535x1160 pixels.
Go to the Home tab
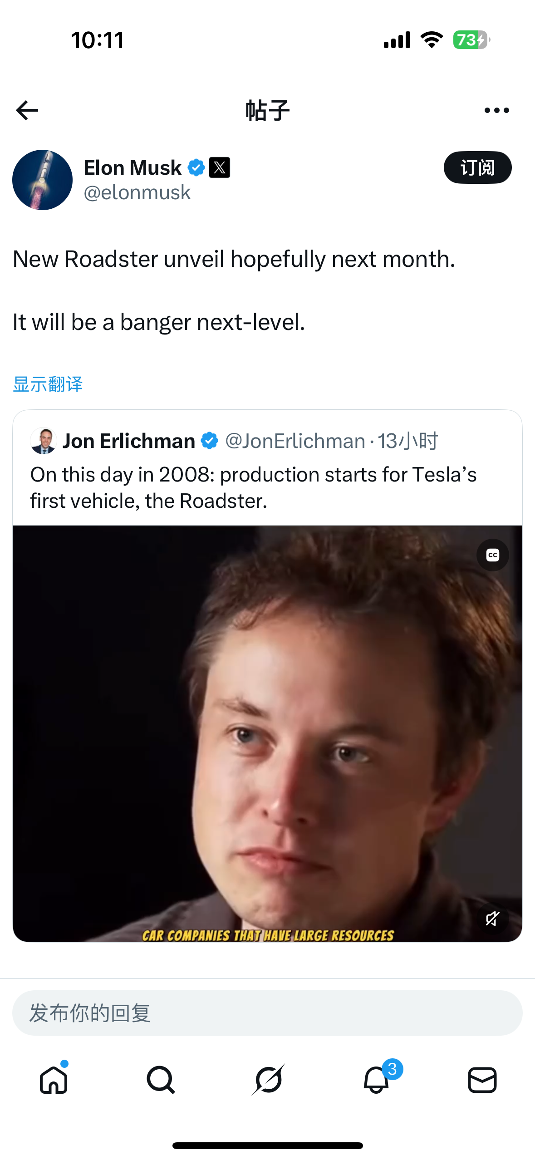(54, 1080)
